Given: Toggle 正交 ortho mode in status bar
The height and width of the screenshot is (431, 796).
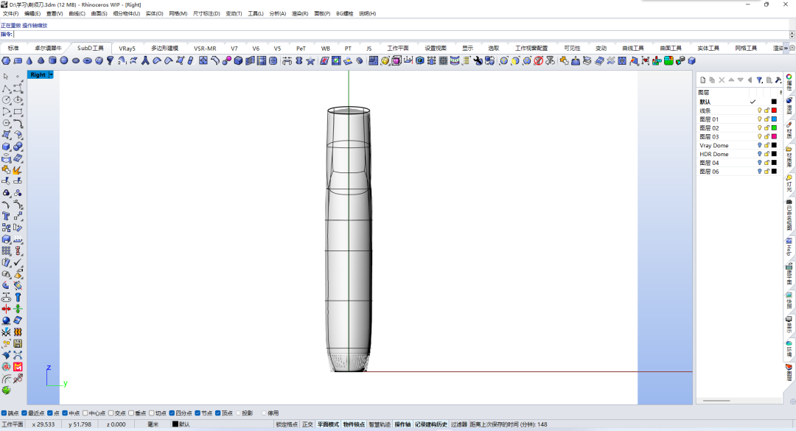Looking at the screenshot, I should tap(307, 424).
